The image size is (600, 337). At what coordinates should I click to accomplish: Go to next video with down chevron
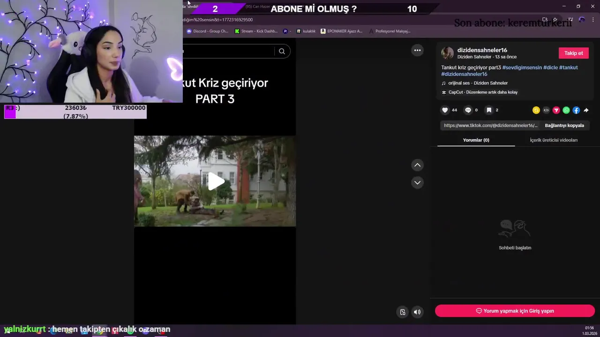(x=417, y=183)
